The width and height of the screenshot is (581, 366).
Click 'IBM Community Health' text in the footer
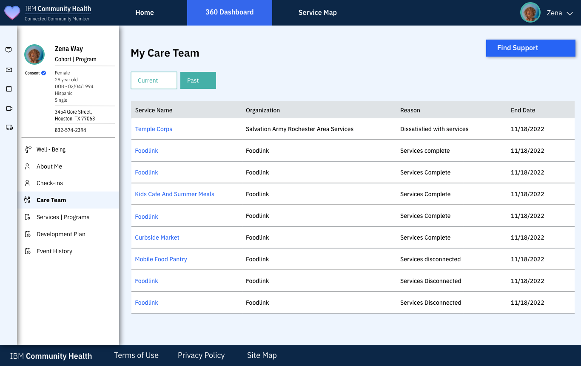click(x=51, y=356)
